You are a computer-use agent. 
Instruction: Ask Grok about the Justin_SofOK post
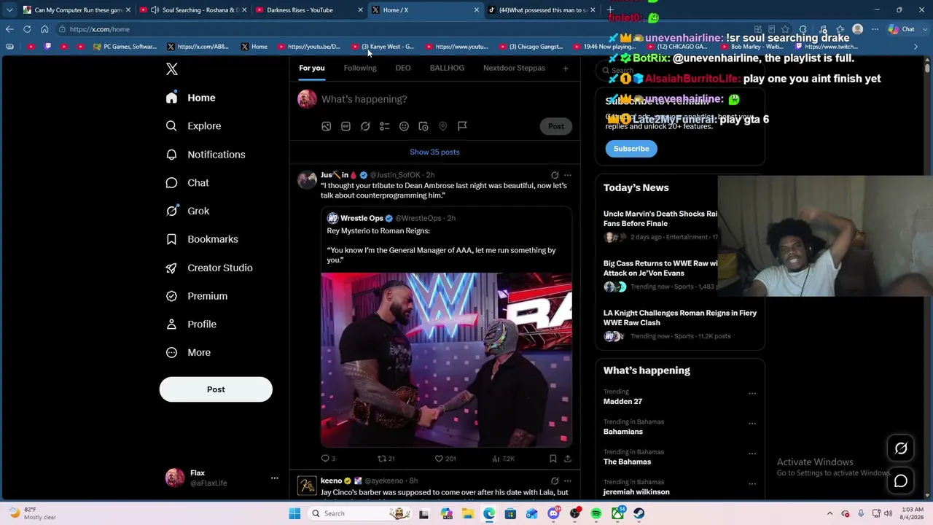tap(555, 175)
